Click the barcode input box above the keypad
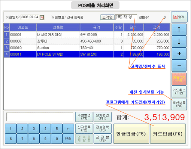 click(40, 117)
